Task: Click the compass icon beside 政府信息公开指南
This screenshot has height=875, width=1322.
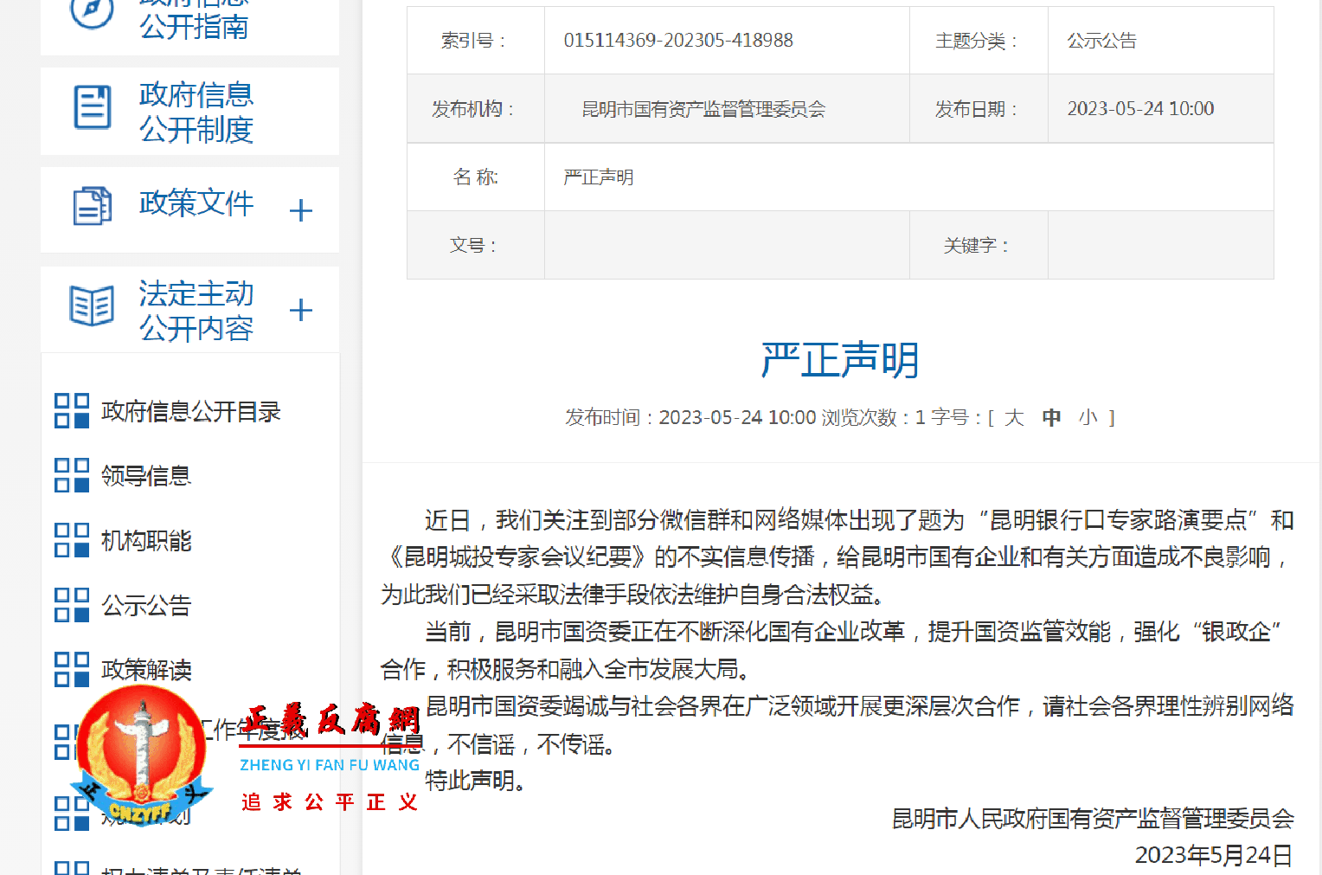Action: 91,14
